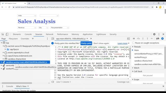This screenshot has width=166, height=93.
Task: Show more open file tabs
Action: pyautogui.click(x=91, y=38)
